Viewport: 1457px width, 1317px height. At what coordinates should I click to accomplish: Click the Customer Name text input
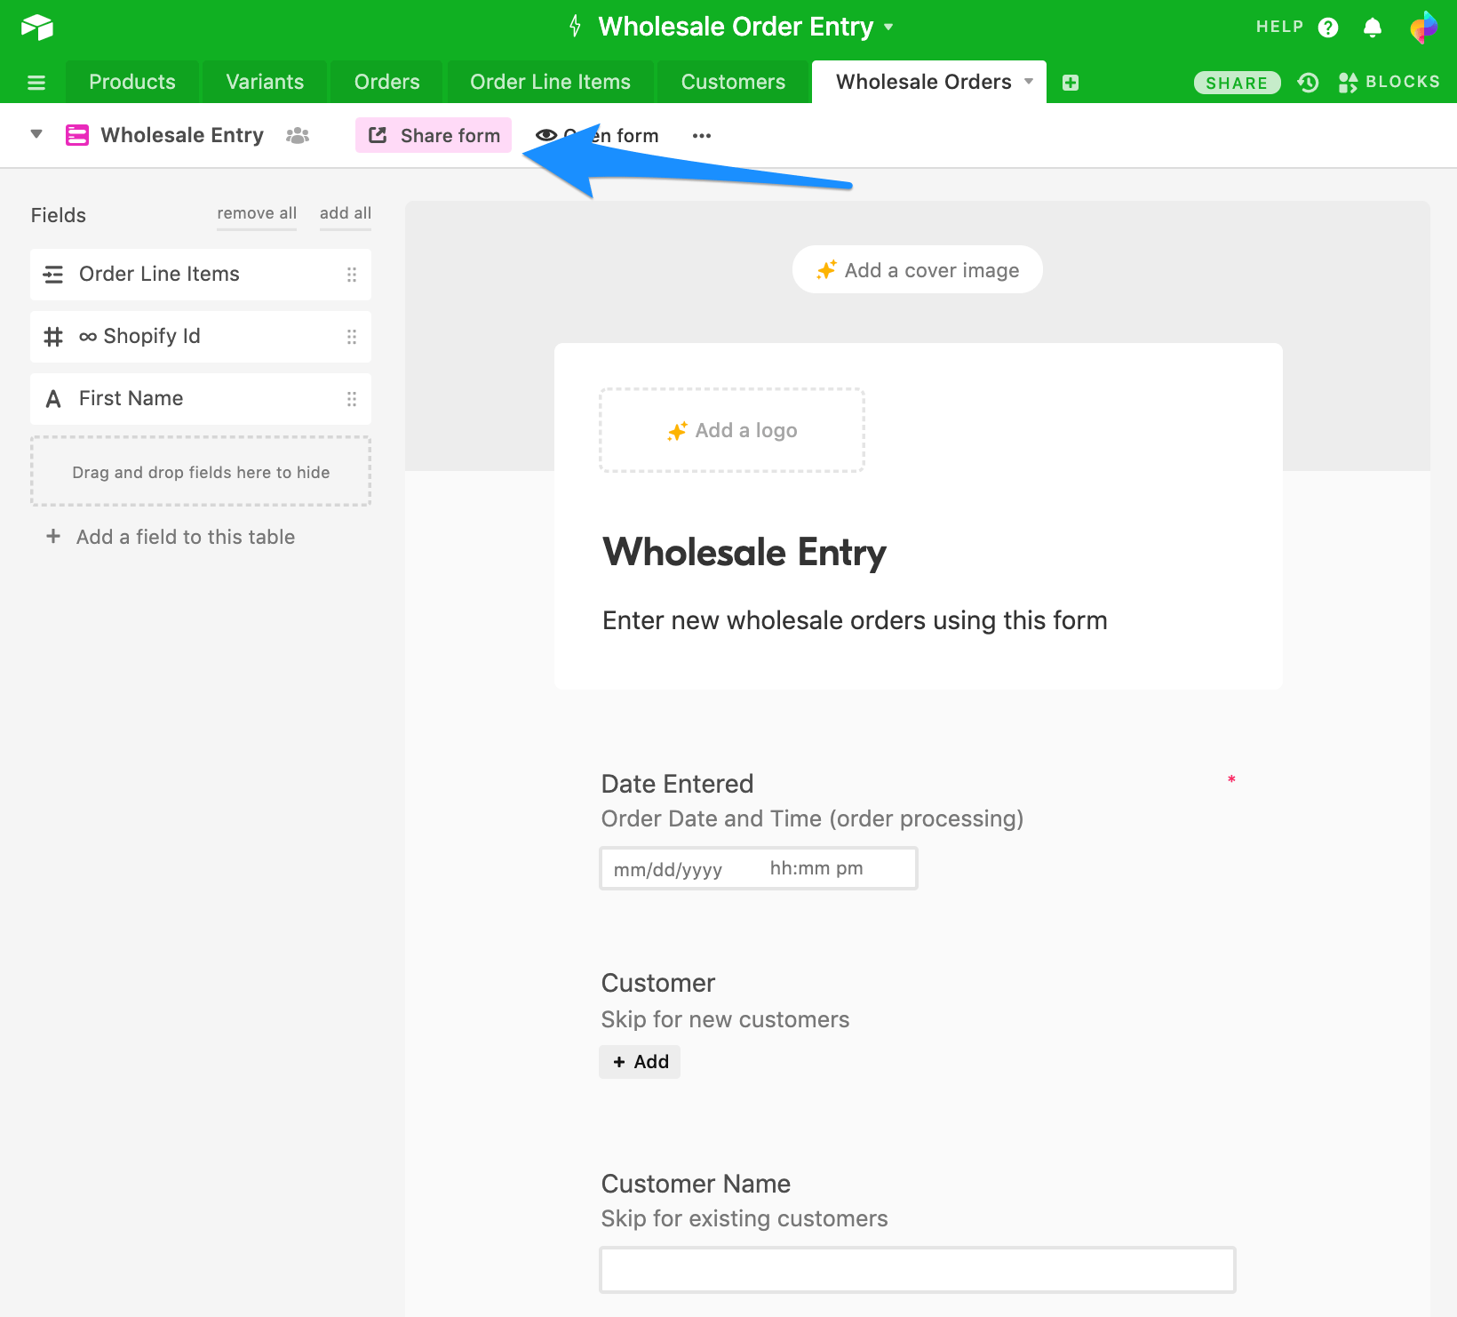point(917,1270)
